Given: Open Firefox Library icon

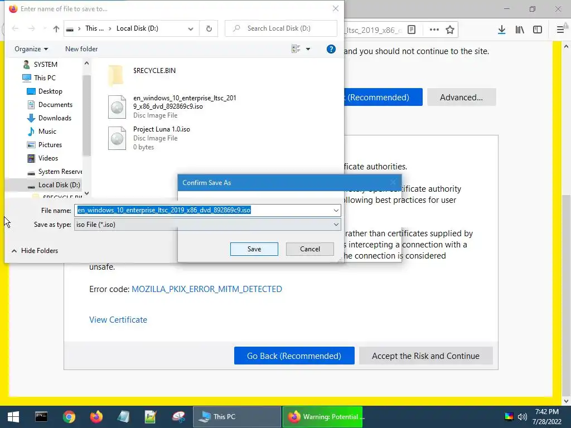Looking at the screenshot, I should pos(520,30).
